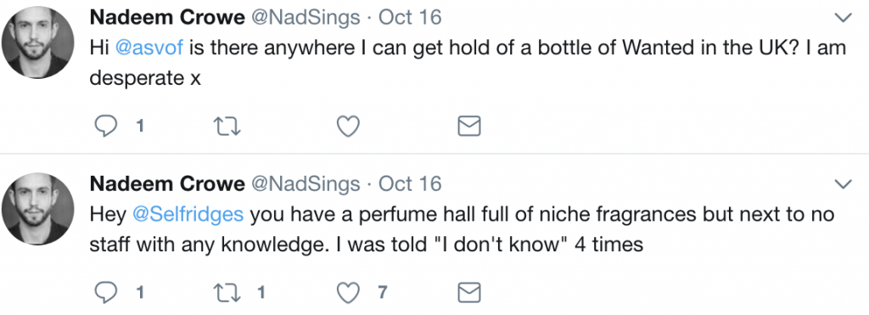This screenshot has width=869, height=315.
Task: Reply to the Selfridges perfume hall tweet
Action: (x=105, y=292)
